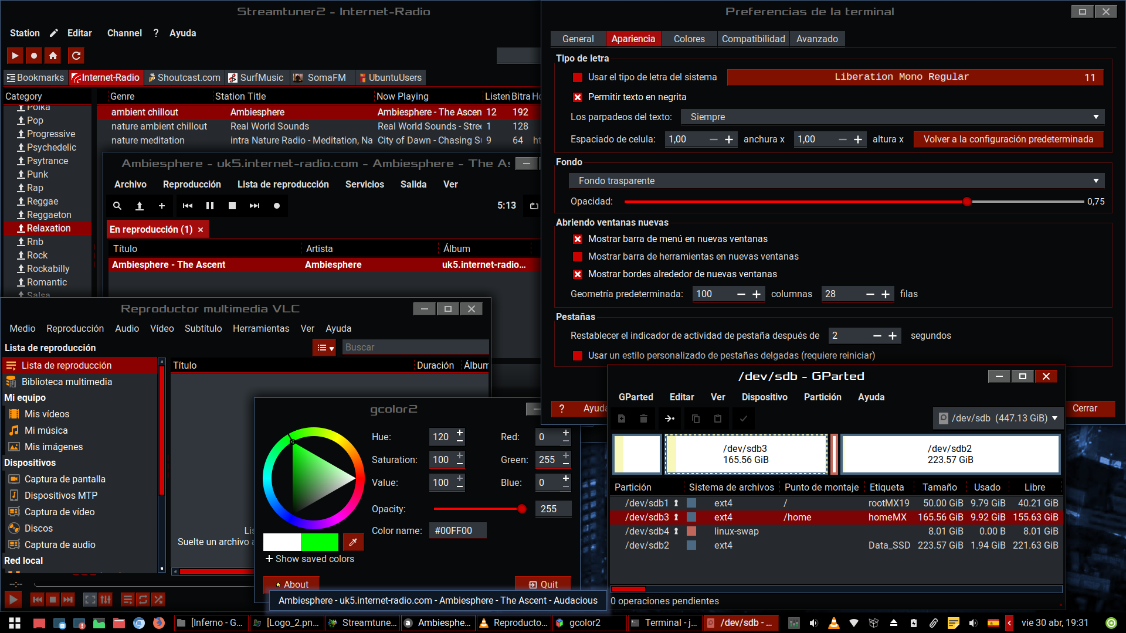Click the delete partition trash icon in GParted
This screenshot has width=1126, height=633.
[x=643, y=418]
